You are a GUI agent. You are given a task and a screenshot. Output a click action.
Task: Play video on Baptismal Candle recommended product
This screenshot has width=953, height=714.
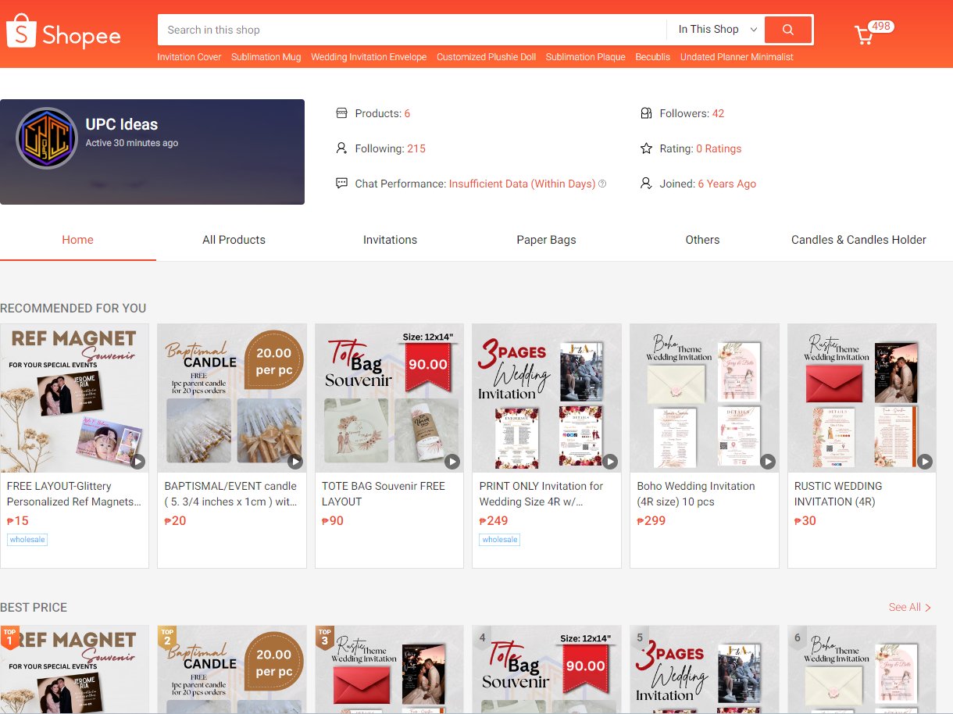[295, 462]
